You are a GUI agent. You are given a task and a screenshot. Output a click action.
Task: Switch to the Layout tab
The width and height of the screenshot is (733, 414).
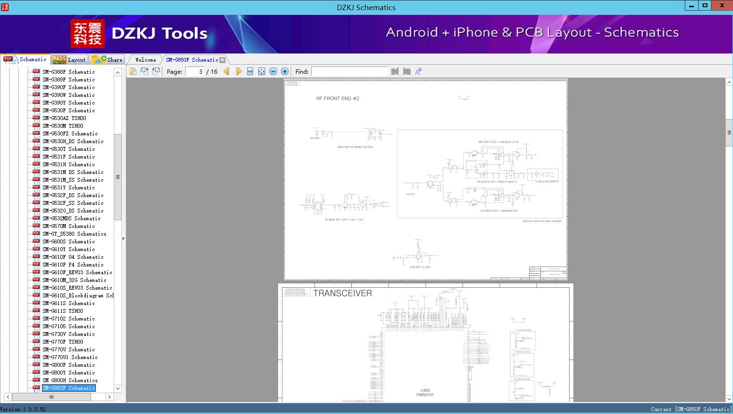point(69,59)
